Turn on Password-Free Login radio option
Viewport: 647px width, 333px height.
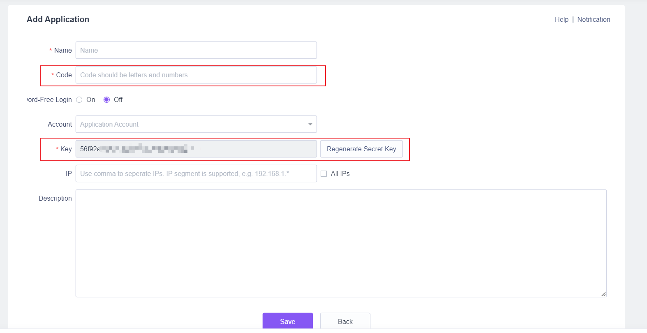coord(79,100)
